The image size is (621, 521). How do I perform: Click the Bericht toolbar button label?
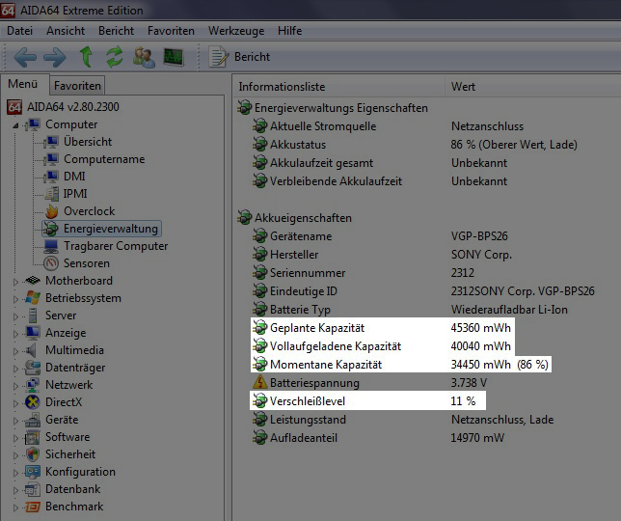pyautogui.click(x=253, y=57)
